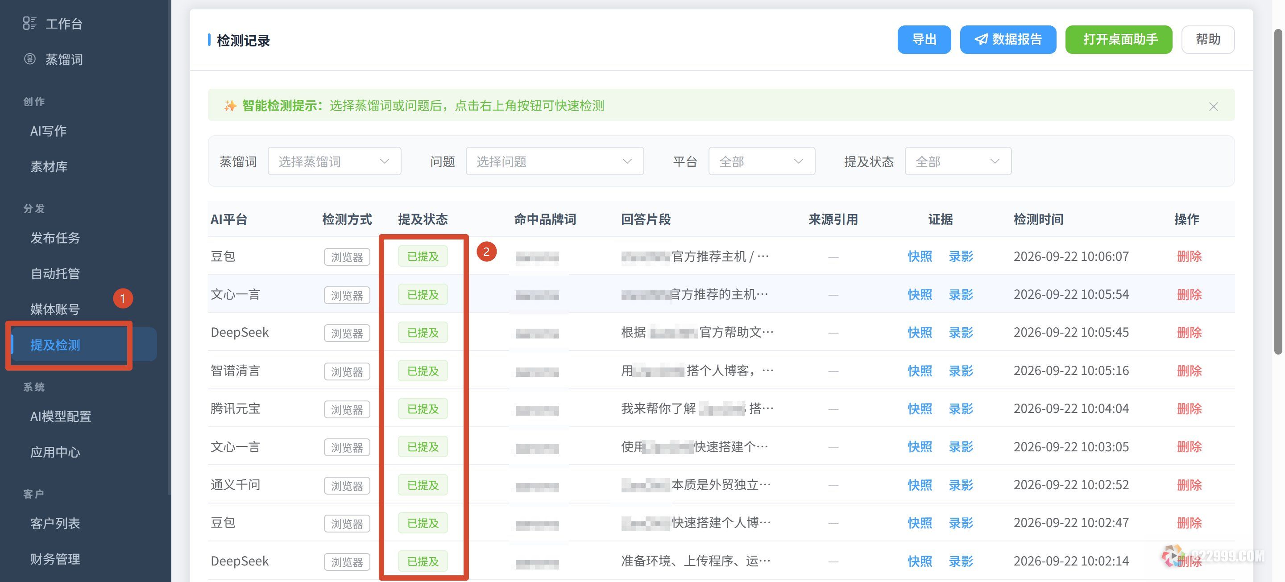Viewport: 1285px width, 582px height.
Task: Open the 提及状态 filter dropdown
Action: tap(958, 161)
